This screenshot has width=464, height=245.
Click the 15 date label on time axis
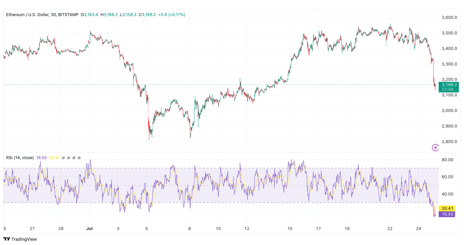coord(290,228)
